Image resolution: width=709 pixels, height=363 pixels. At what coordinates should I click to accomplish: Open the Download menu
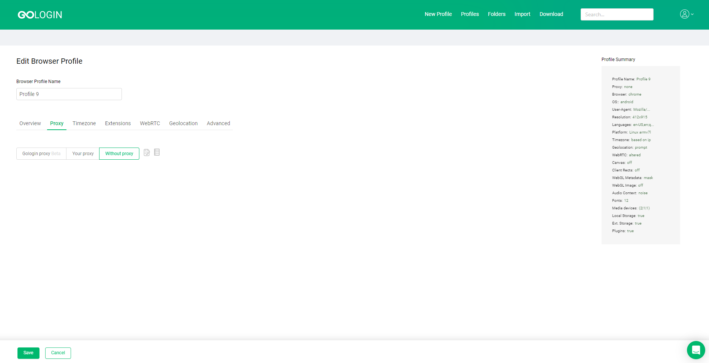click(x=551, y=14)
